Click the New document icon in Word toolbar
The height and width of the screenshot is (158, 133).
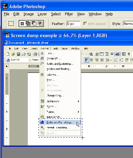[x=8, y=54]
